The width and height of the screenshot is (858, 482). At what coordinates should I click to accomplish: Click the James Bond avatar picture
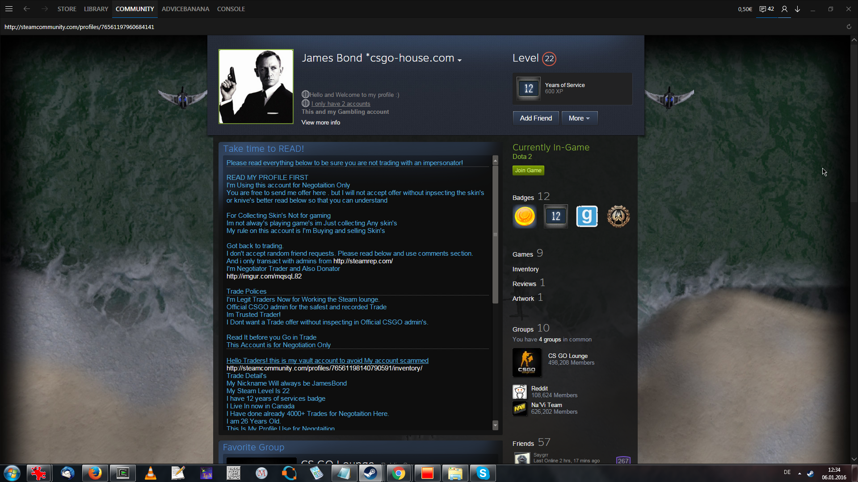[256, 87]
